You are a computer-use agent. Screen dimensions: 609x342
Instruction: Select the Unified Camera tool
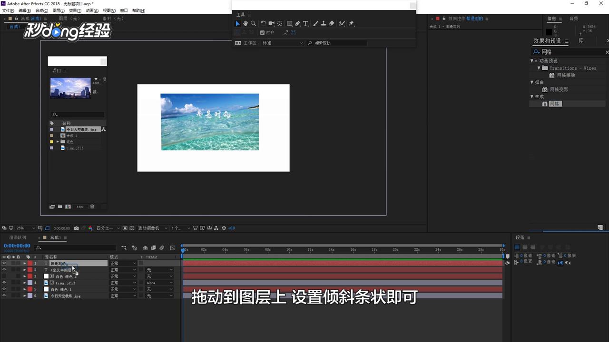pos(271,23)
